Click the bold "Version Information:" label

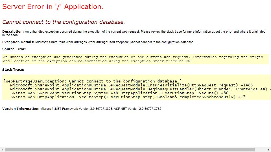click(x=21, y=109)
